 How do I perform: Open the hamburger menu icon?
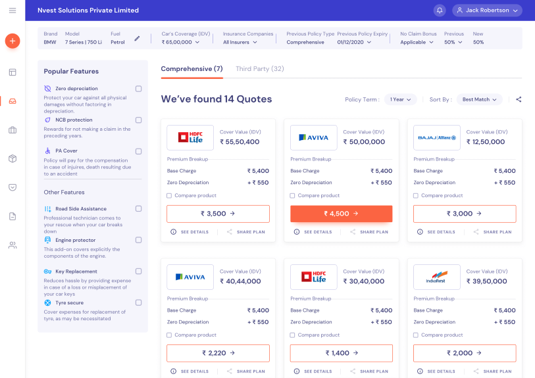[x=13, y=11]
